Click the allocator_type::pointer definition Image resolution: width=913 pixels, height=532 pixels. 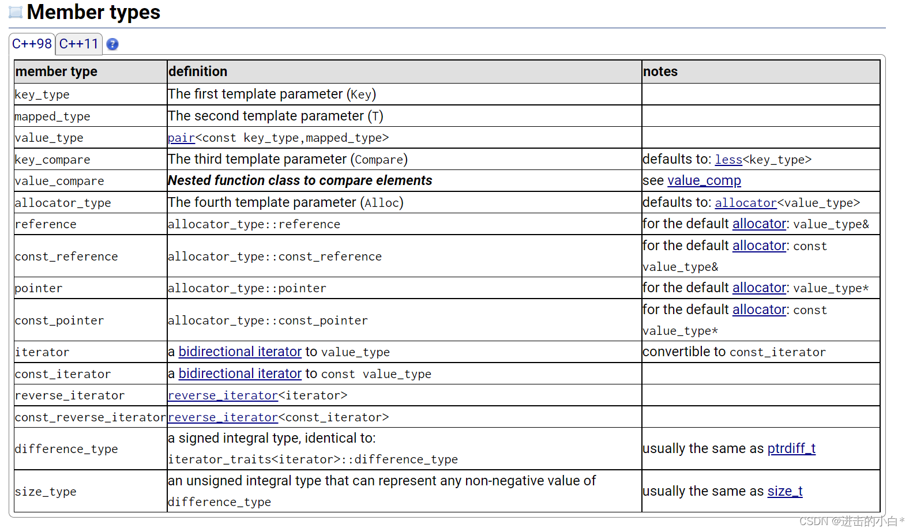tap(247, 288)
